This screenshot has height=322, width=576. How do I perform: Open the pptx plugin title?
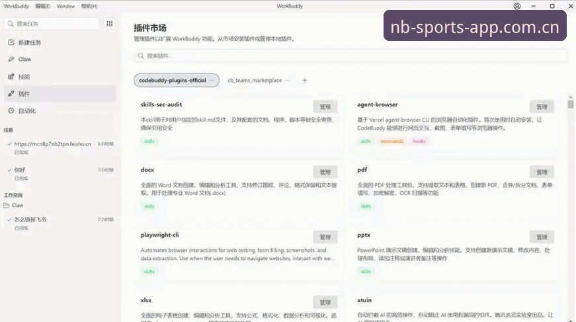point(364,235)
